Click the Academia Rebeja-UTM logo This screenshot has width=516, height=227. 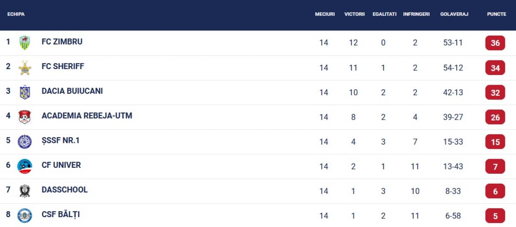pos(25,117)
